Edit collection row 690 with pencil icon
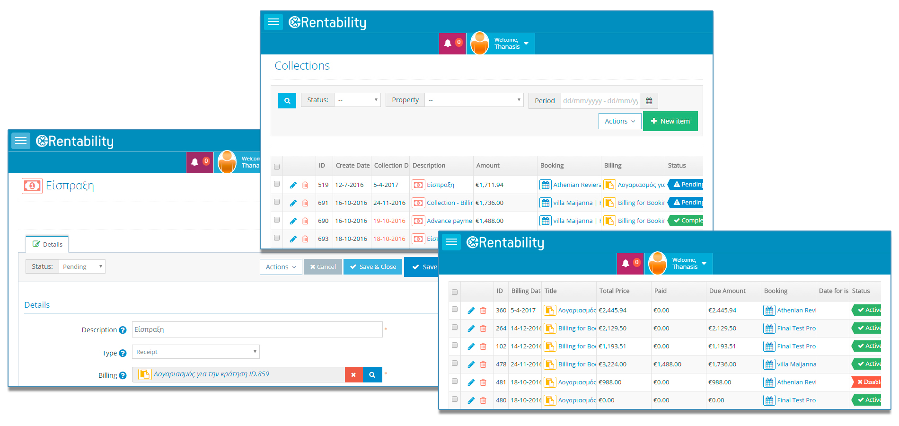The width and height of the screenshot is (899, 426). [x=293, y=221]
